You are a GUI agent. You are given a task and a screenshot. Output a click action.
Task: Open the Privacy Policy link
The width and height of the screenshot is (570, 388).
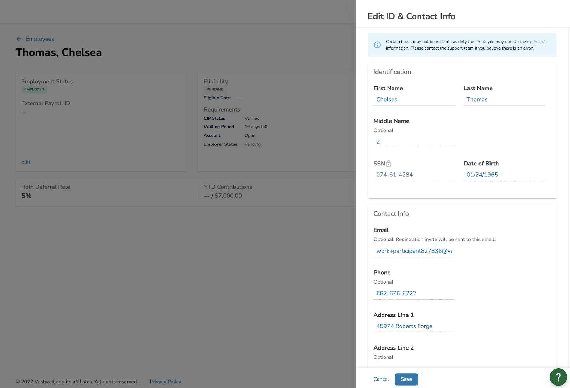pos(165,381)
